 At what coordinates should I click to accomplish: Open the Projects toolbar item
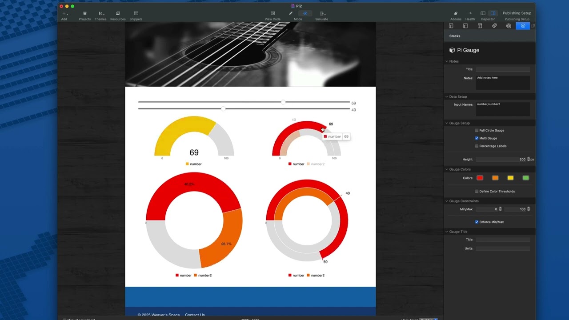pyautogui.click(x=84, y=16)
